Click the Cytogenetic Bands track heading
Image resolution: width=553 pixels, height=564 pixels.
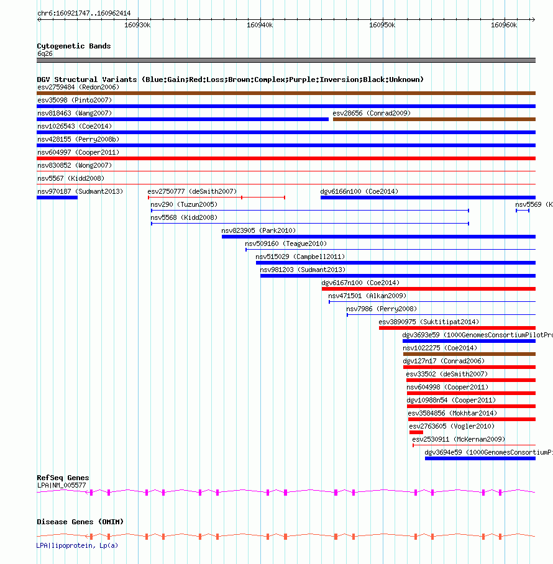point(74,46)
